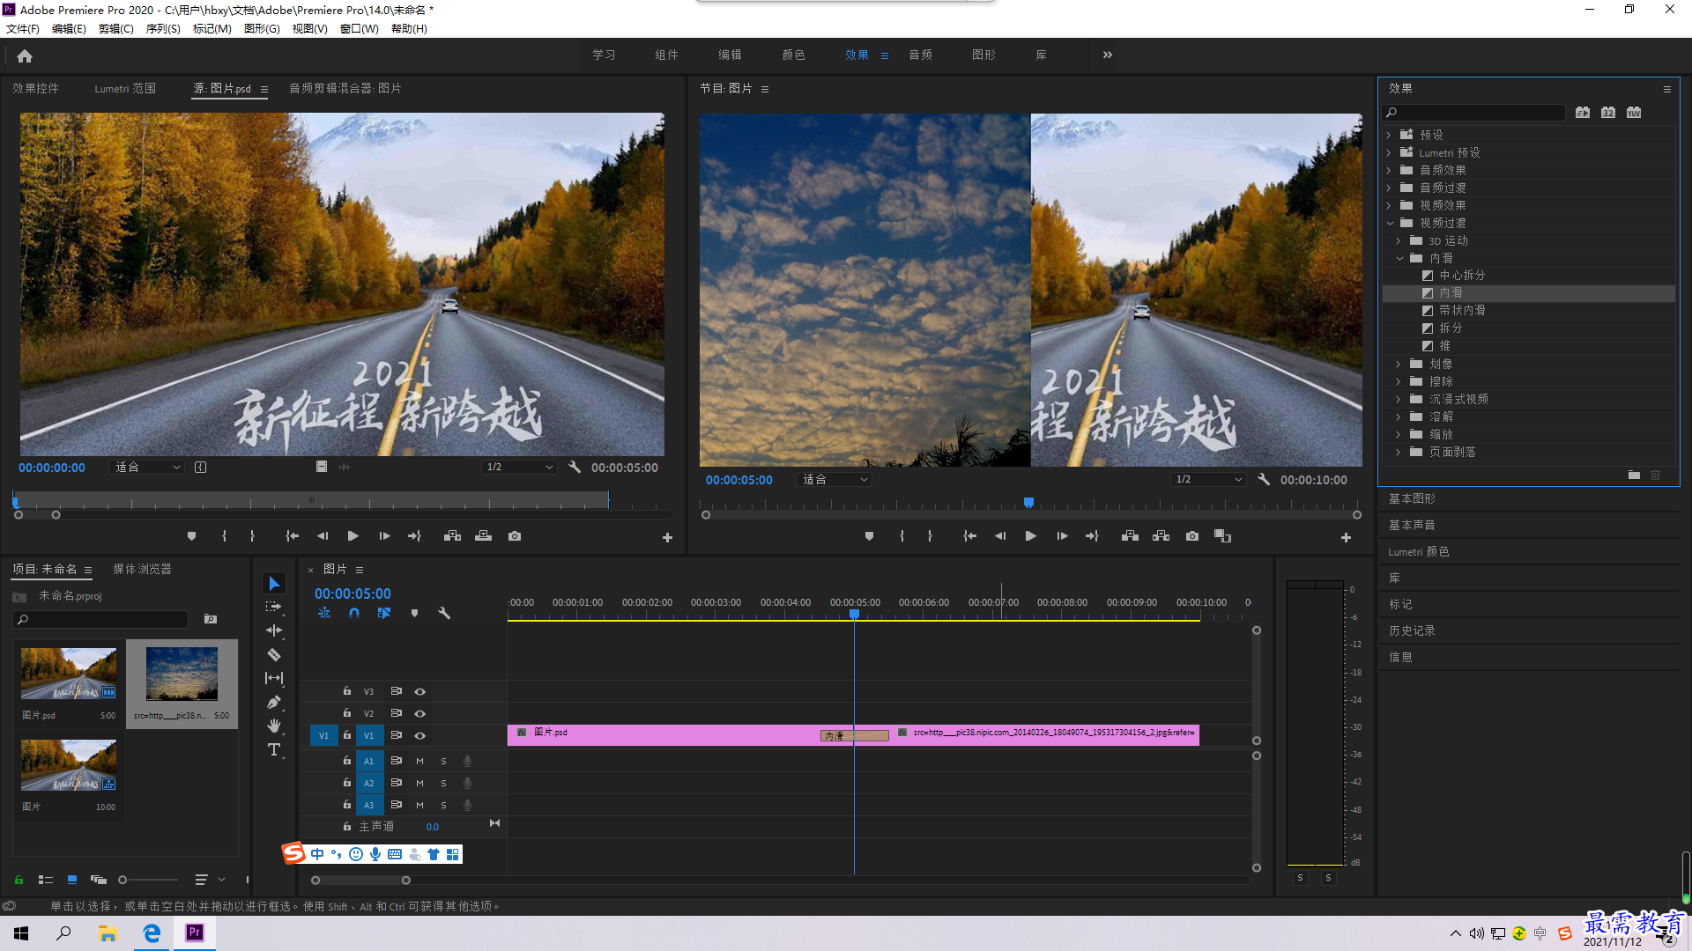Image resolution: width=1692 pixels, height=951 pixels.
Task: Expand the 预设 folder
Action: point(1389,135)
